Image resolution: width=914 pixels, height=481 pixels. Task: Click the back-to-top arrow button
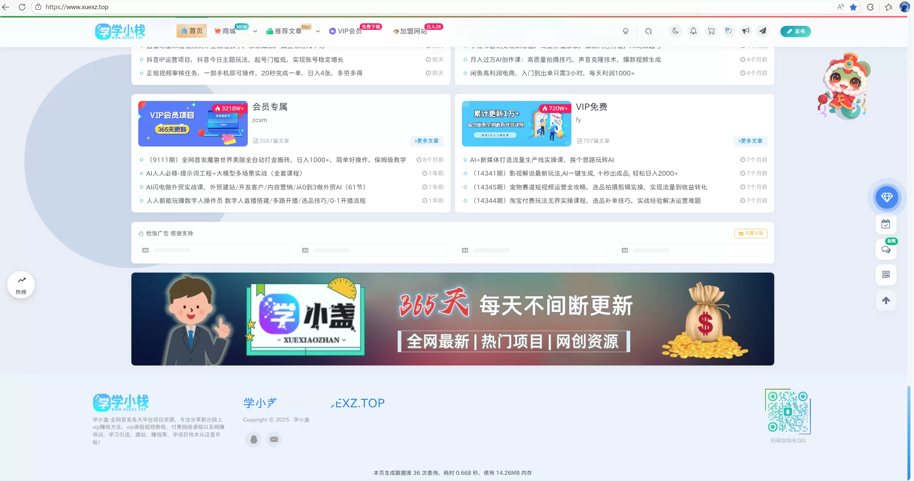[x=886, y=300]
